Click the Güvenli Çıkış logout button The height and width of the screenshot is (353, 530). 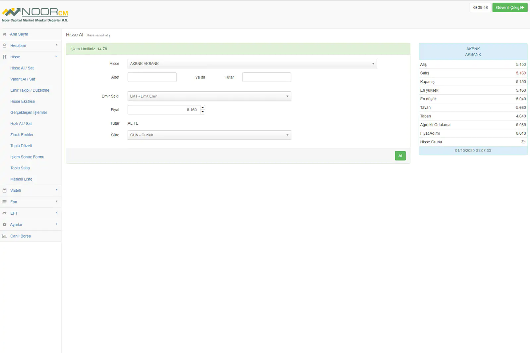pos(509,8)
